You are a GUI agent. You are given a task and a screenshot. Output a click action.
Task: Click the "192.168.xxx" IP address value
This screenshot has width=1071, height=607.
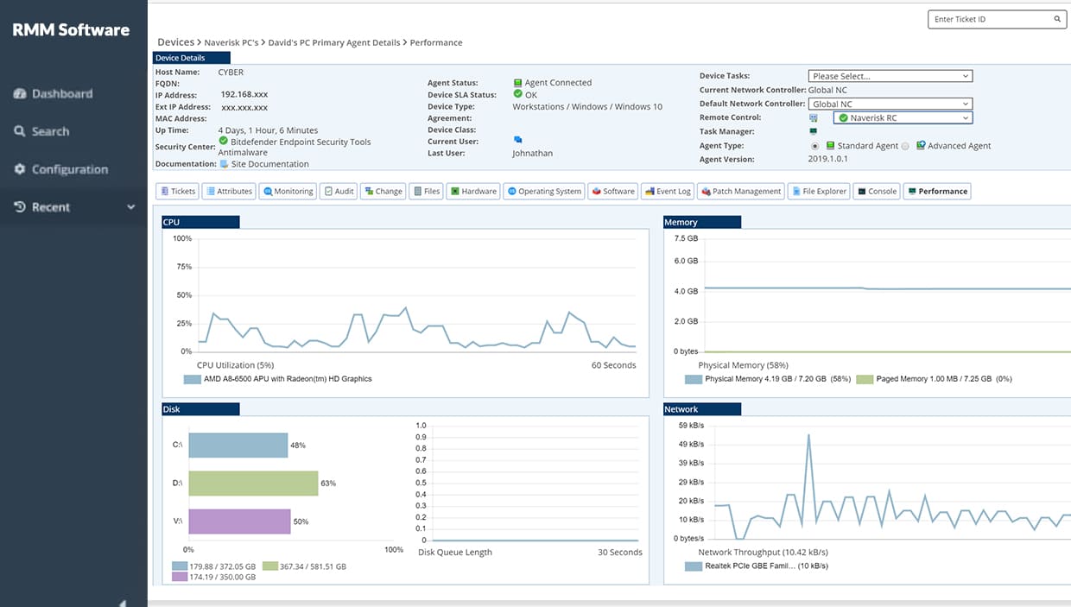click(244, 95)
